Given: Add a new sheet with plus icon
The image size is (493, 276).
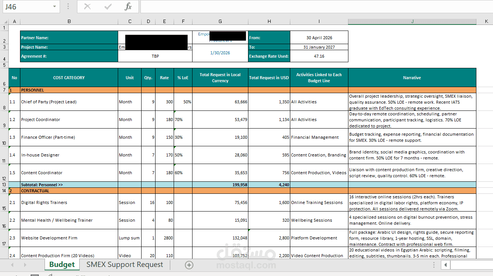Looking at the screenshot, I should [x=189, y=265].
